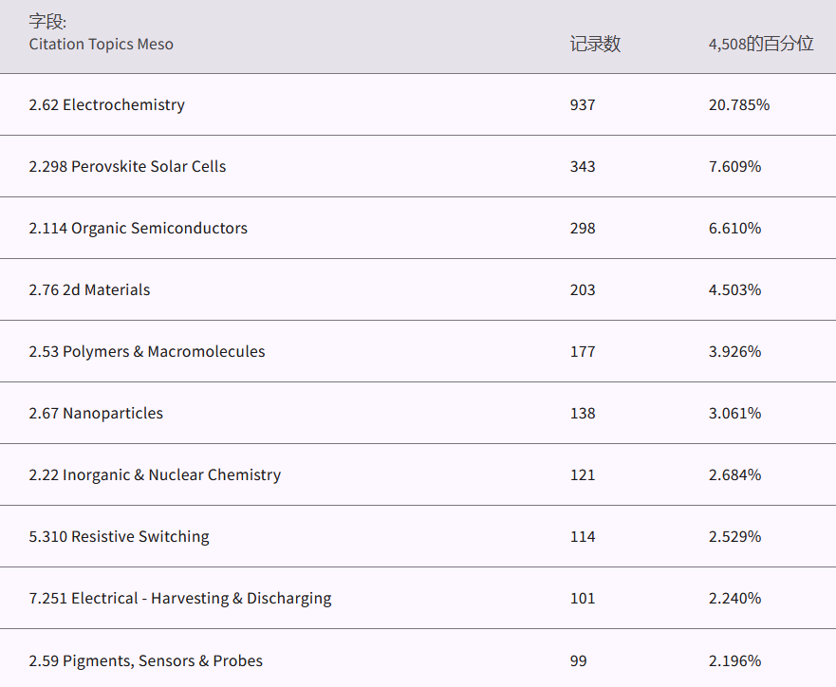Viewport: 836px width, 687px height.
Task: Click the 5.310 Resistive Switching topic
Action: [x=119, y=536]
